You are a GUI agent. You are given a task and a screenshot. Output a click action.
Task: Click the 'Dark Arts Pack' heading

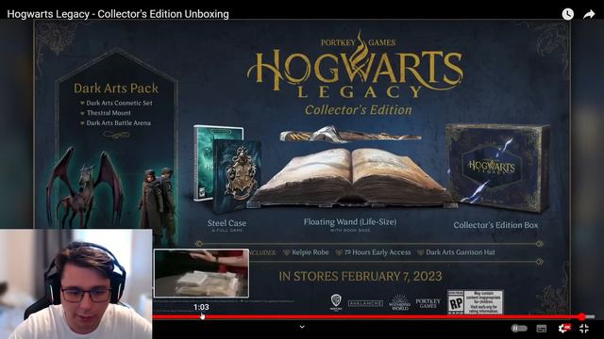[x=116, y=89]
